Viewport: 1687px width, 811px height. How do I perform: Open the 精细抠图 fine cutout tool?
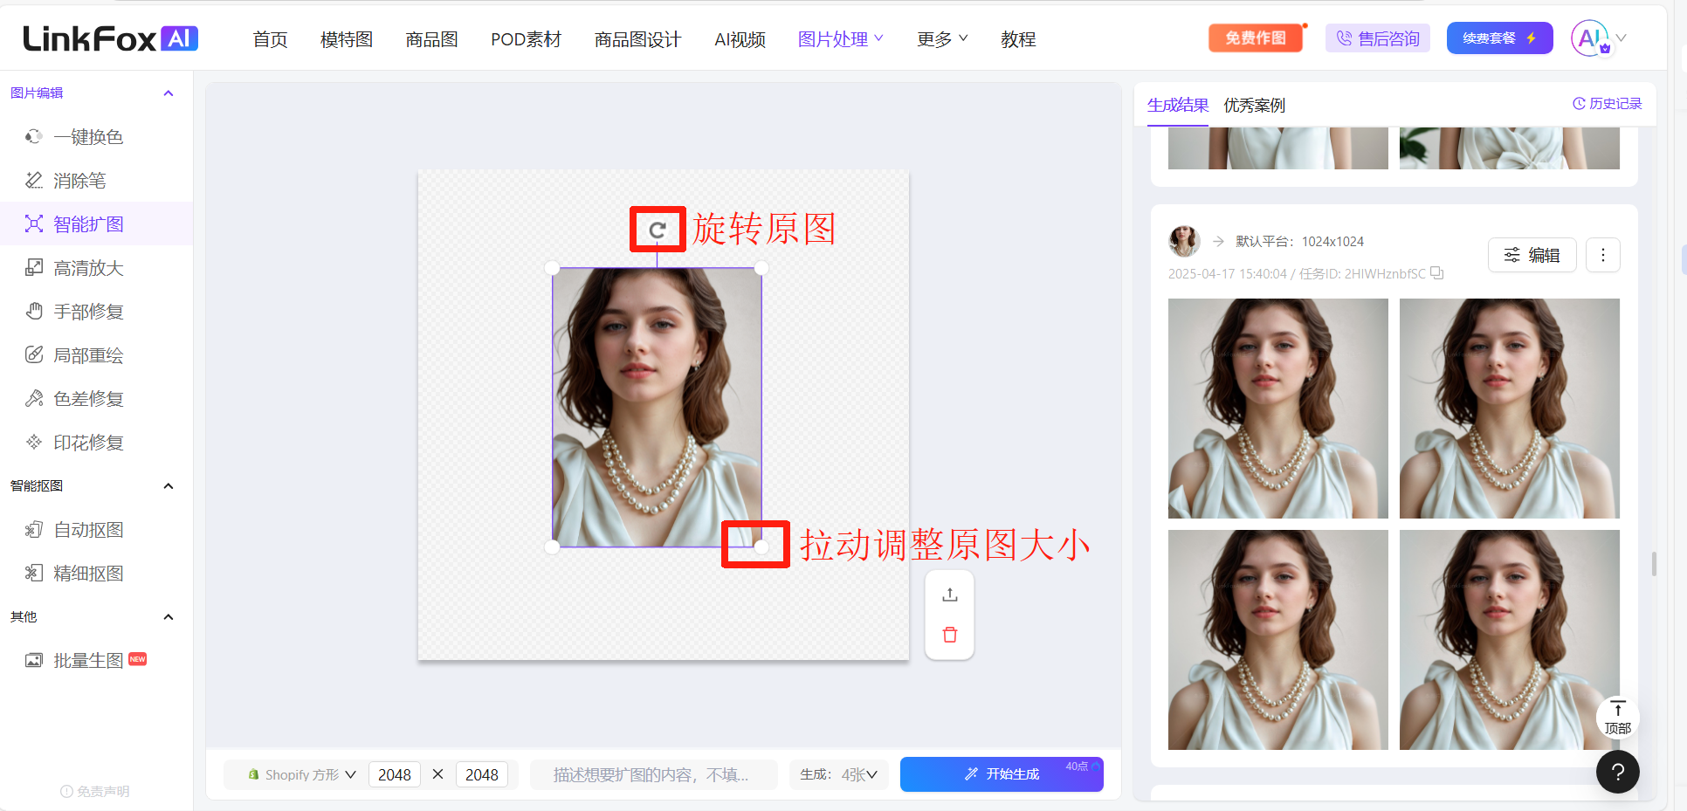coord(87,574)
